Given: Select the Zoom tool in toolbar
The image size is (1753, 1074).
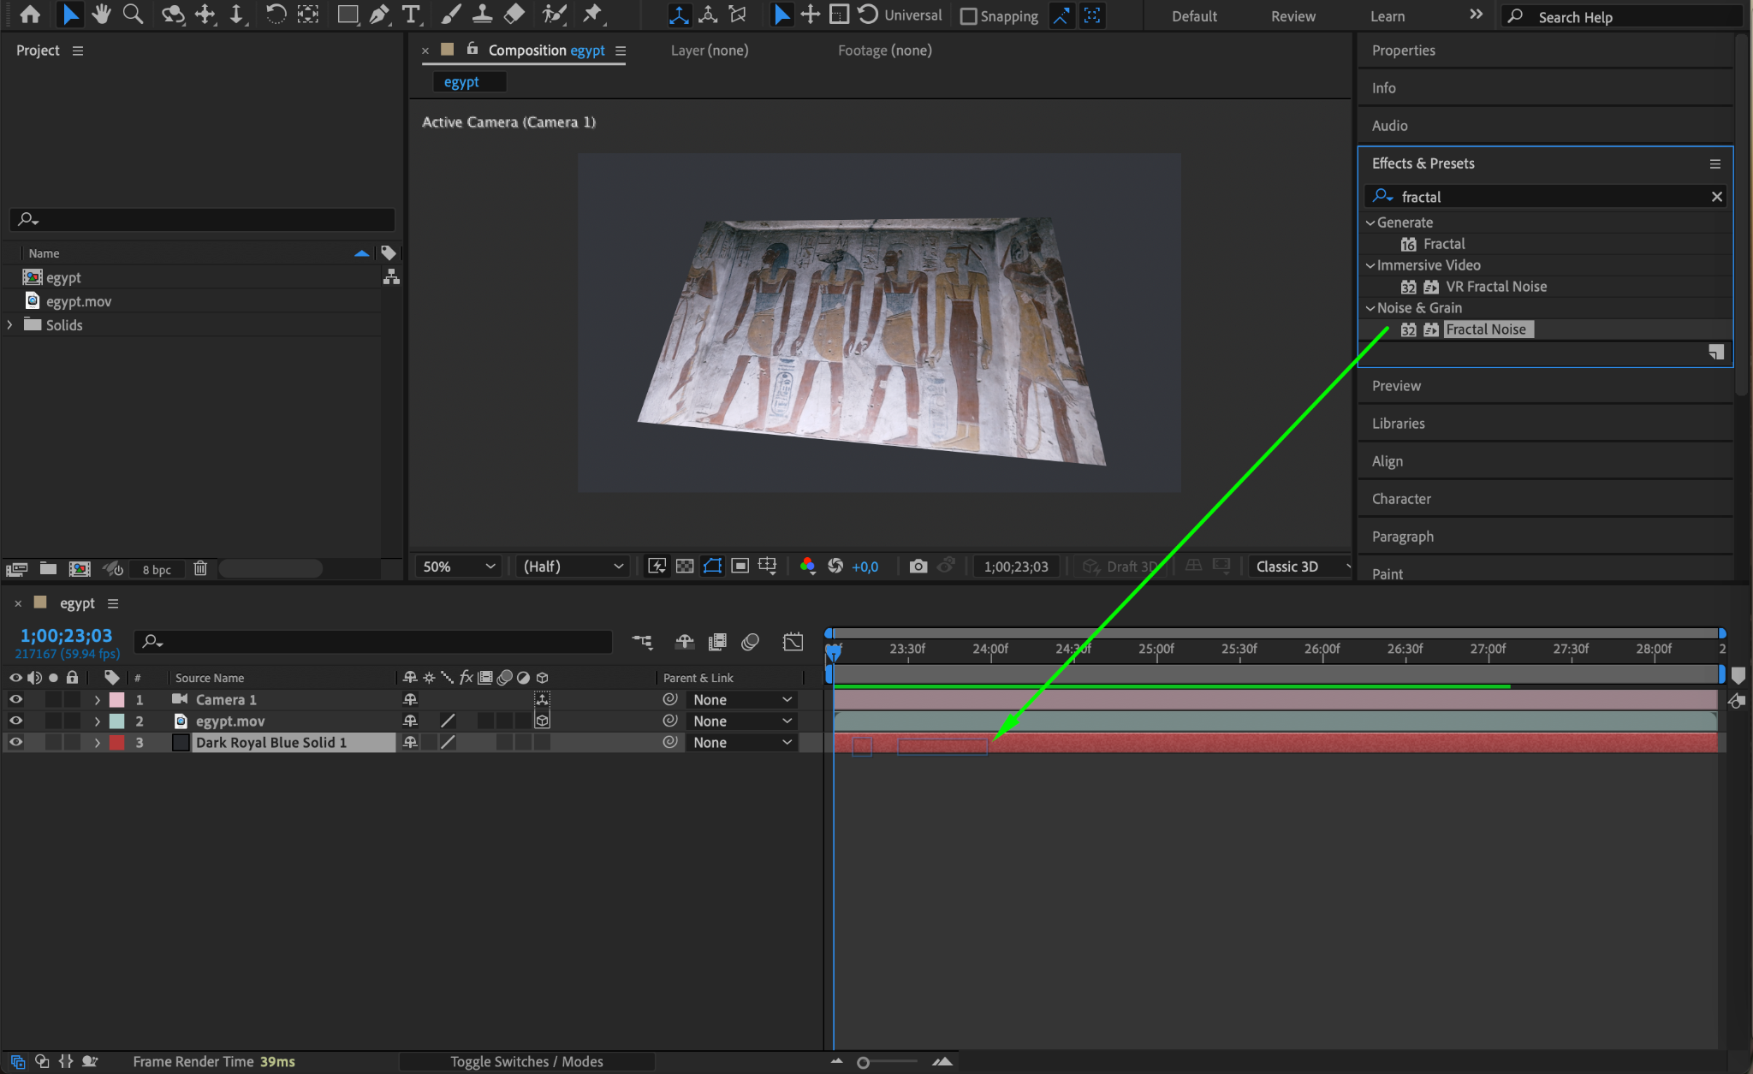Looking at the screenshot, I should click(133, 15).
